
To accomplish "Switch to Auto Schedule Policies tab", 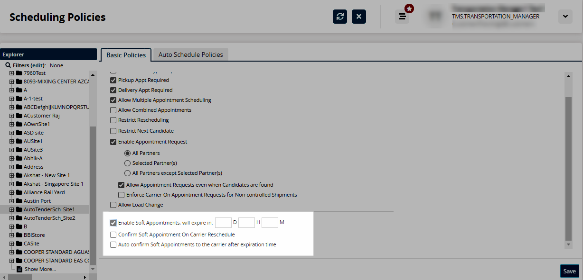I will (x=190, y=54).
